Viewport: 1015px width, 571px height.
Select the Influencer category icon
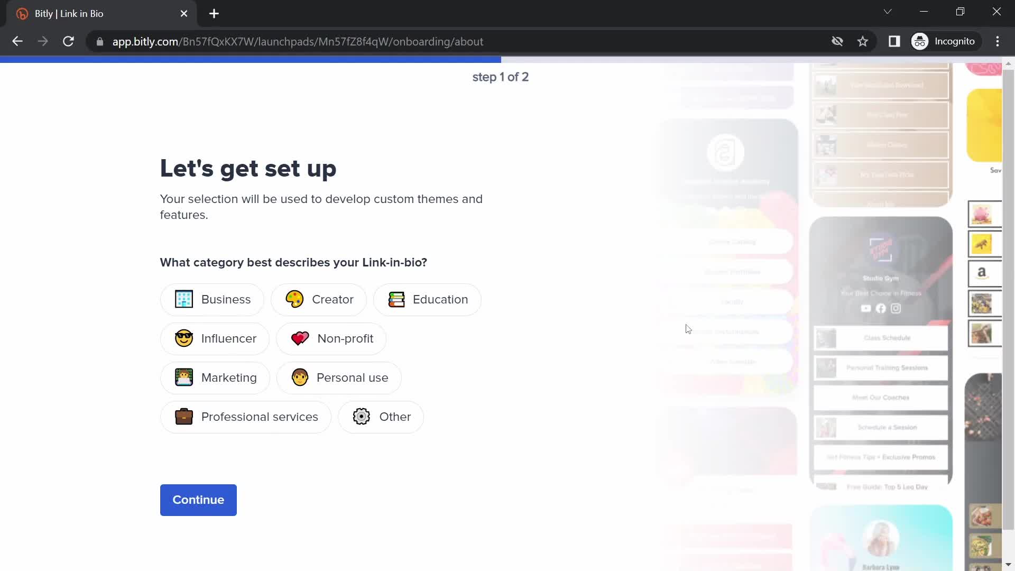tap(183, 338)
